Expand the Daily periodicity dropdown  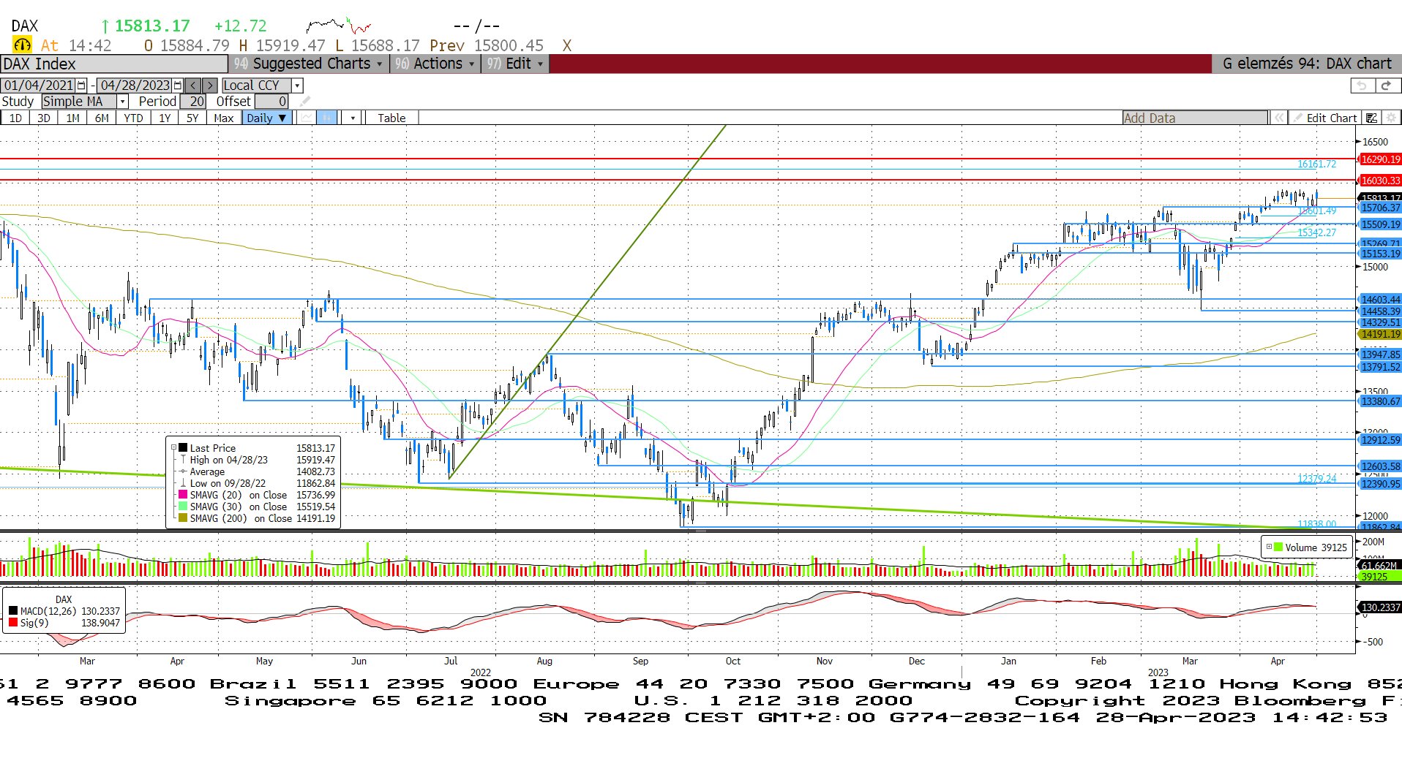[x=266, y=118]
